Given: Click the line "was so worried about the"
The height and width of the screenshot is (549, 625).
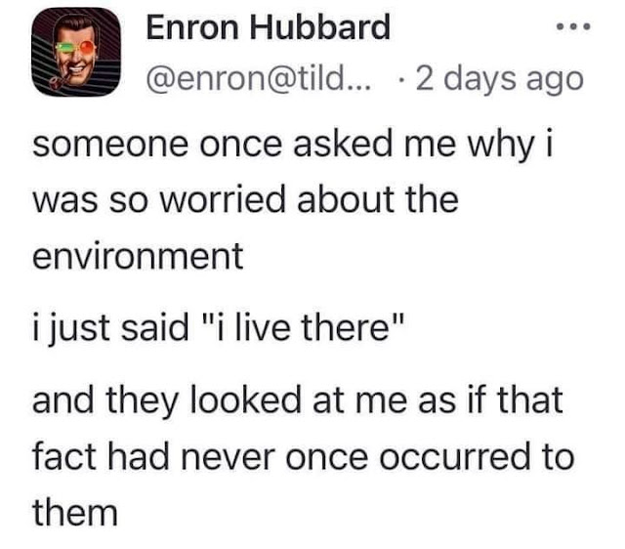Looking at the screenshot, I should [x=245, y=200].
